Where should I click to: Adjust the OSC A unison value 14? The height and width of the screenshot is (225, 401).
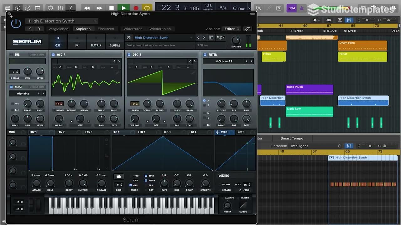pyautogui.click(x=59, y=104)
